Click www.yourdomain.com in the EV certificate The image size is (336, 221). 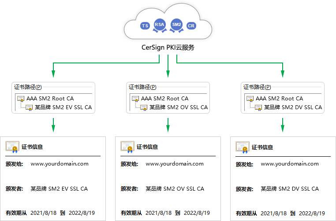[x=60, y=164]
